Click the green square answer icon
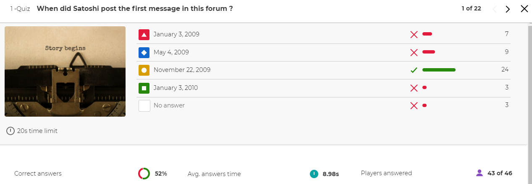 [144, 88]
